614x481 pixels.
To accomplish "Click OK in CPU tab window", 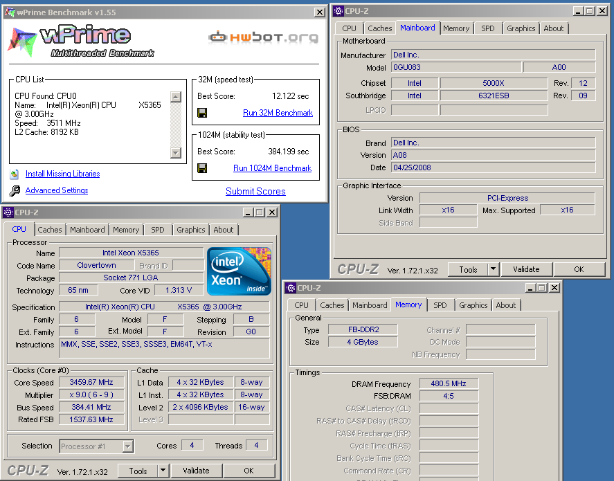I will coord(249,471).
